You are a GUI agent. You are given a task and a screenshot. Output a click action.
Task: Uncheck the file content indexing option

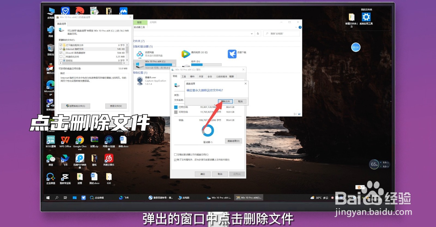[x=175, y=160]
